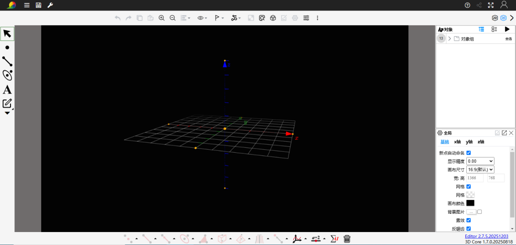Toggle the 背景图片 checkbox
The height and width of the screenshot is (245, 516).
point(480,212)
